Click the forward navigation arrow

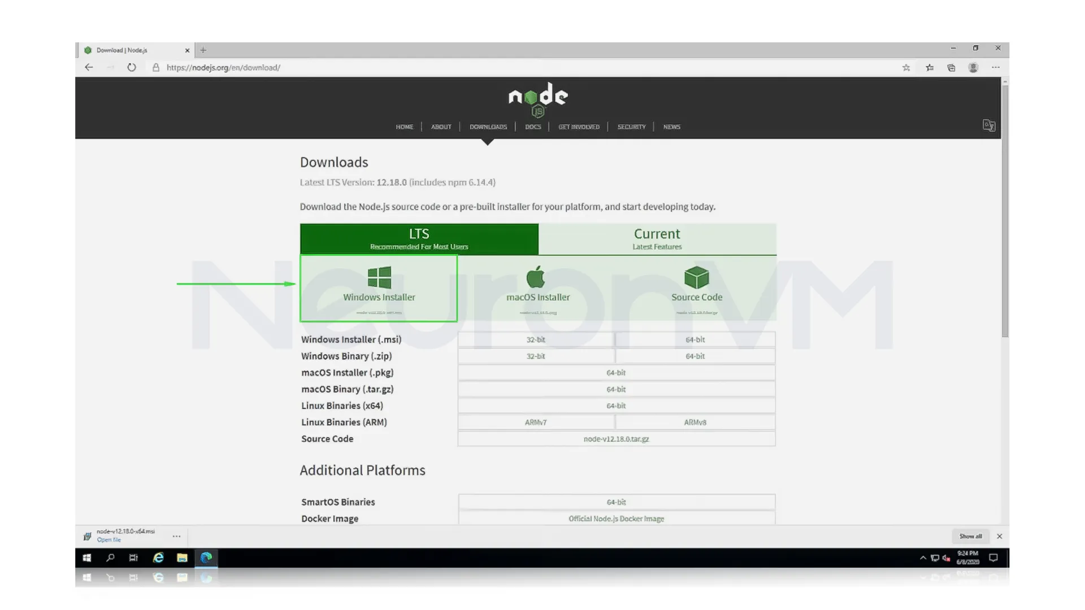pyautogui.click(x=110, y=67)
